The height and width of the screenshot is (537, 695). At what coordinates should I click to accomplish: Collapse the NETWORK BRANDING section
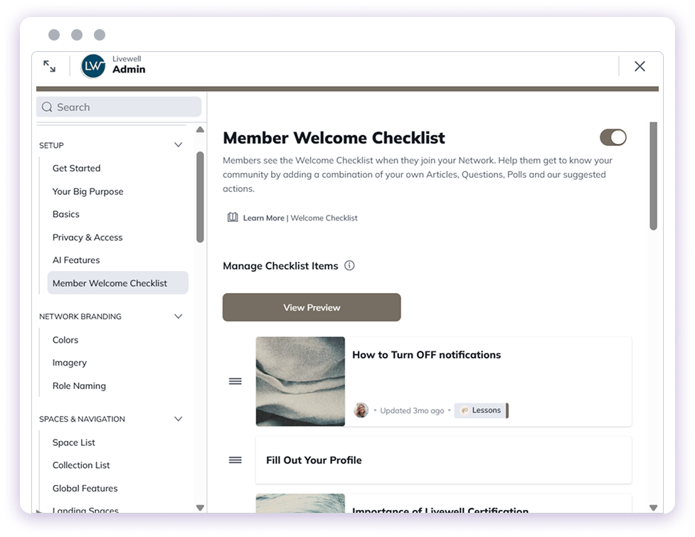178,316
